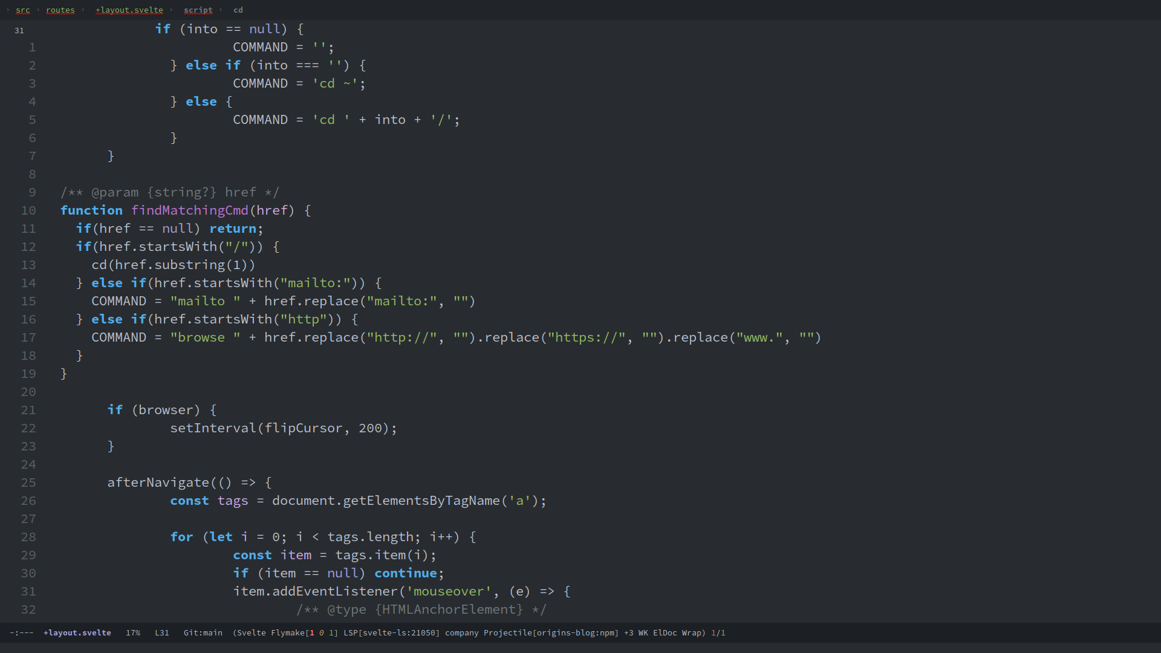The image size is (1161, 653).
Task: Click the relative line number 10 in gutter
Action: (28, 210)
